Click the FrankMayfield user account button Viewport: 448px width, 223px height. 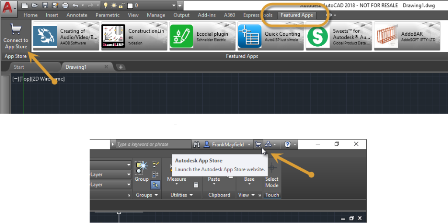pos(224,145)
